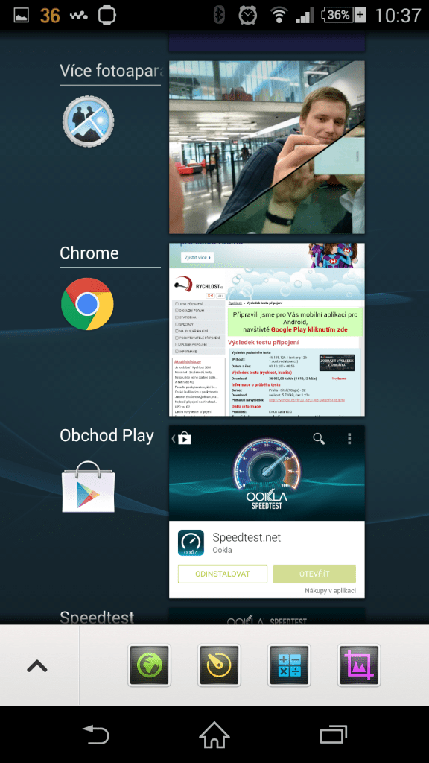Viewport: 429px width, 763px height.
Task: Open the Chrome Rychlost page thumbnail
Action: 267,329
